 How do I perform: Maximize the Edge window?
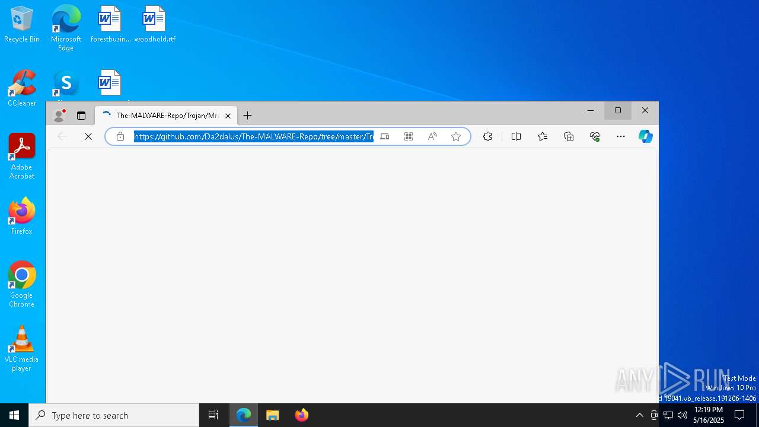618,110
